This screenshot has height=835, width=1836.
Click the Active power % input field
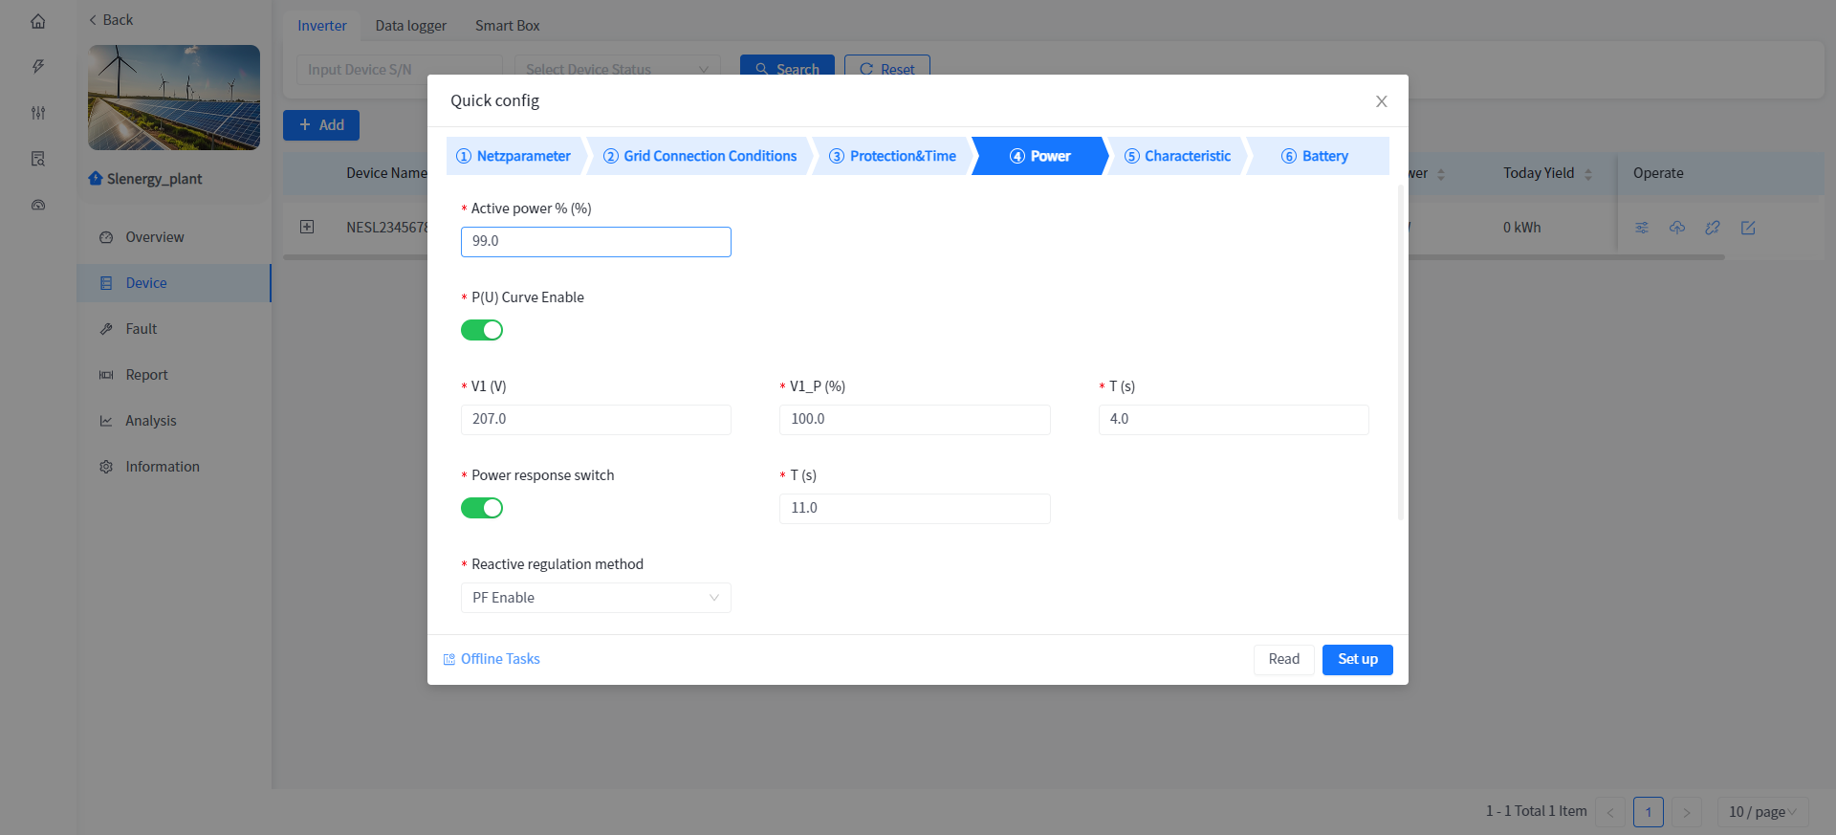pyautogui.click(x=596, y=242)
